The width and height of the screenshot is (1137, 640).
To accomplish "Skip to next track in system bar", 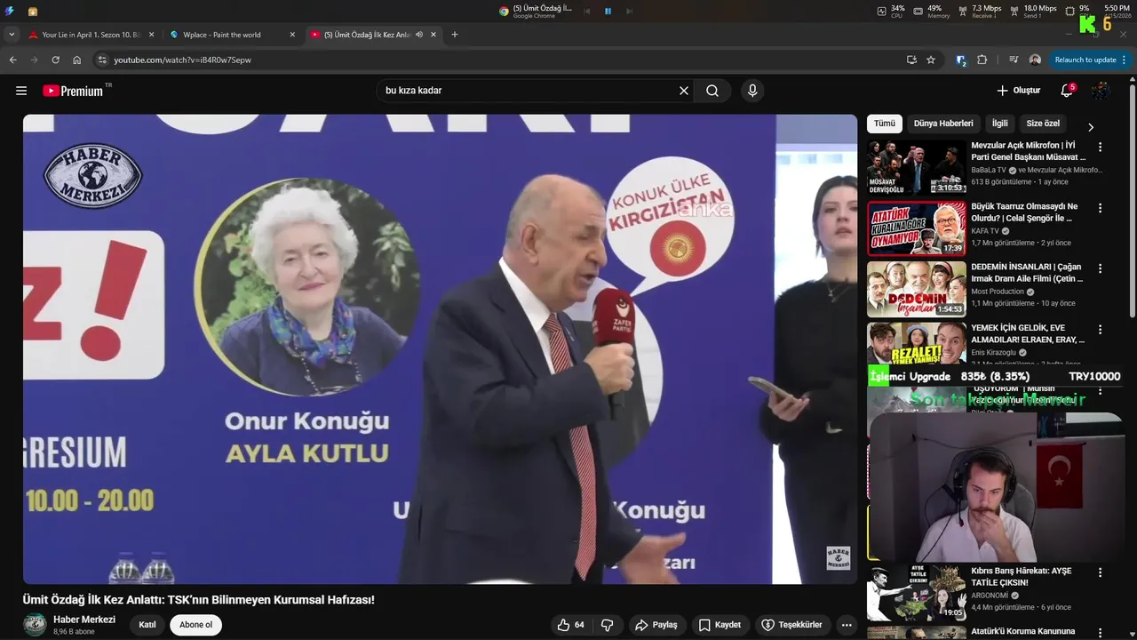I will (629, 11).
